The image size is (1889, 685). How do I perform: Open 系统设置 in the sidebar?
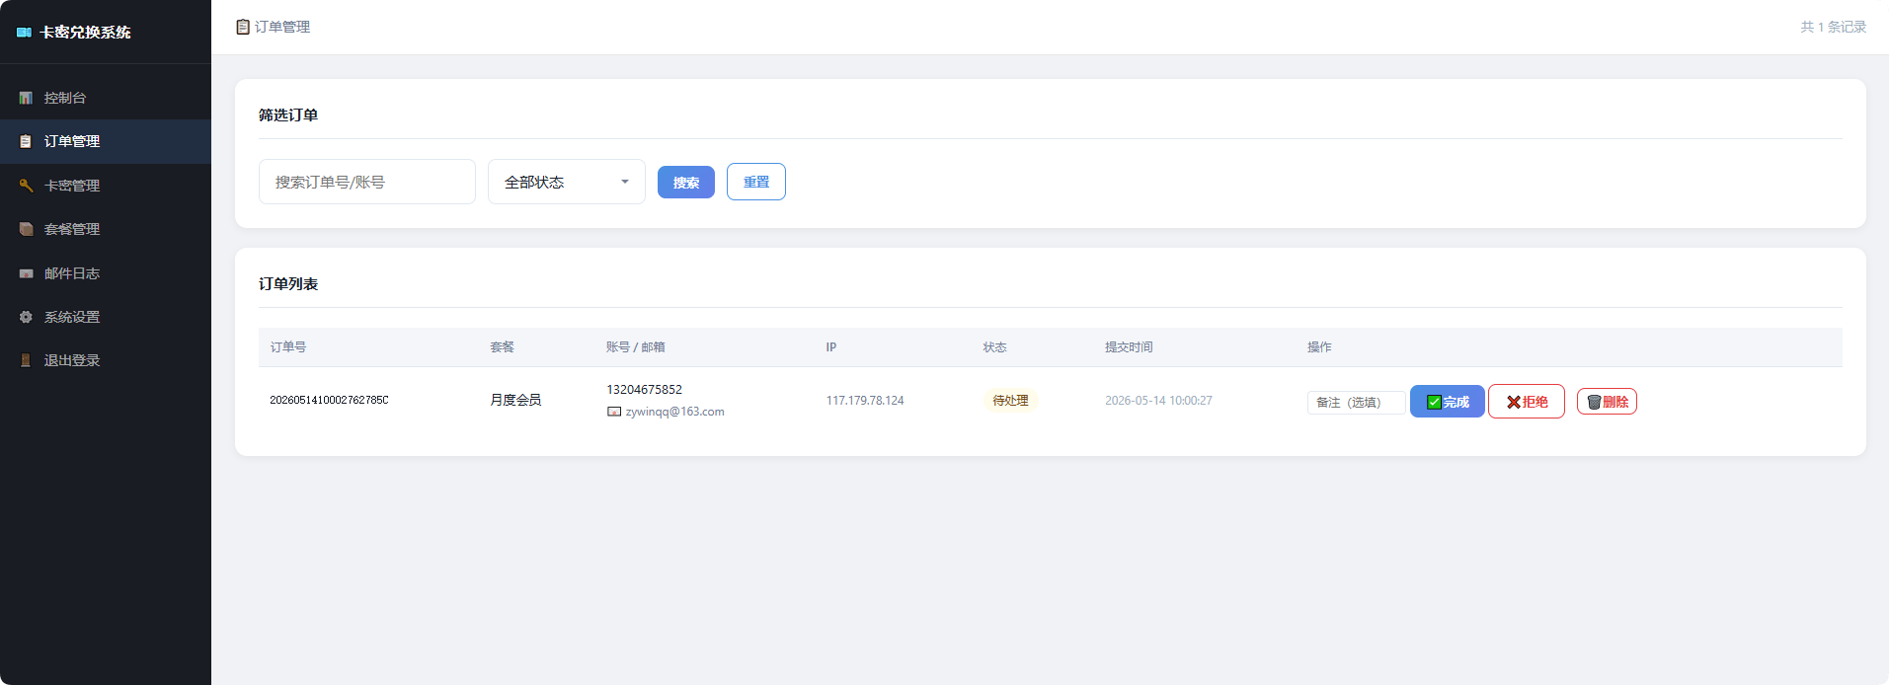pos(106,317)
